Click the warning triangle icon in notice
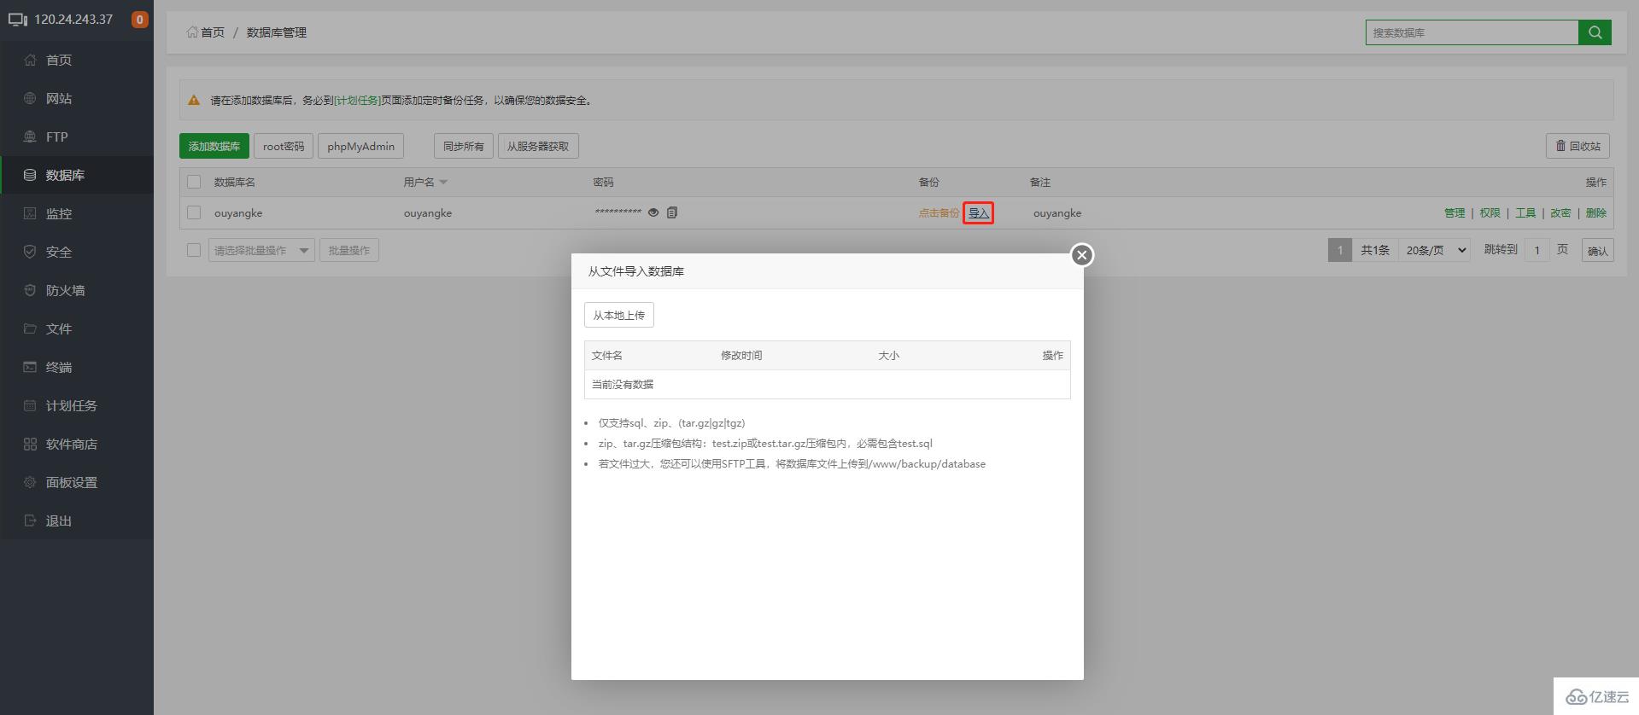The height and width of the screenshot is (715, 1639). point(194,100)
